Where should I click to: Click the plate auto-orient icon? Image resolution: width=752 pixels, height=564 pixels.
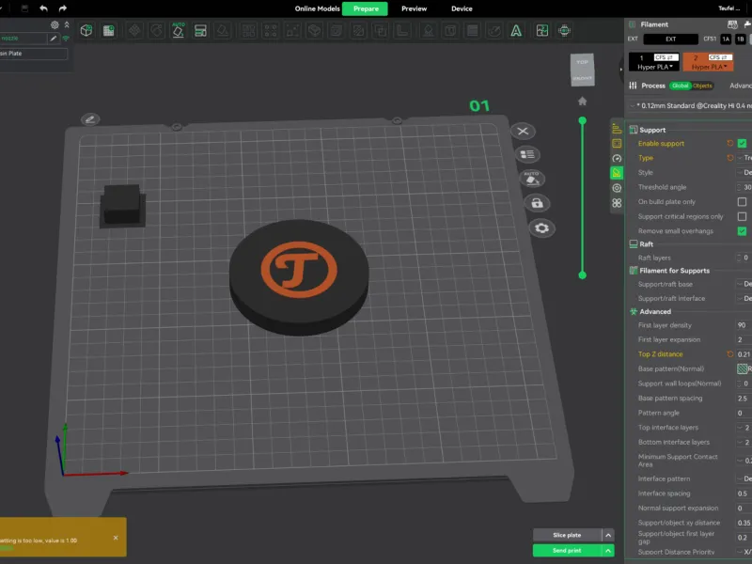532,179
